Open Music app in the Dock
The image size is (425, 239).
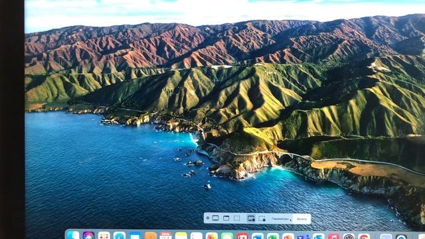pos(333,236)
